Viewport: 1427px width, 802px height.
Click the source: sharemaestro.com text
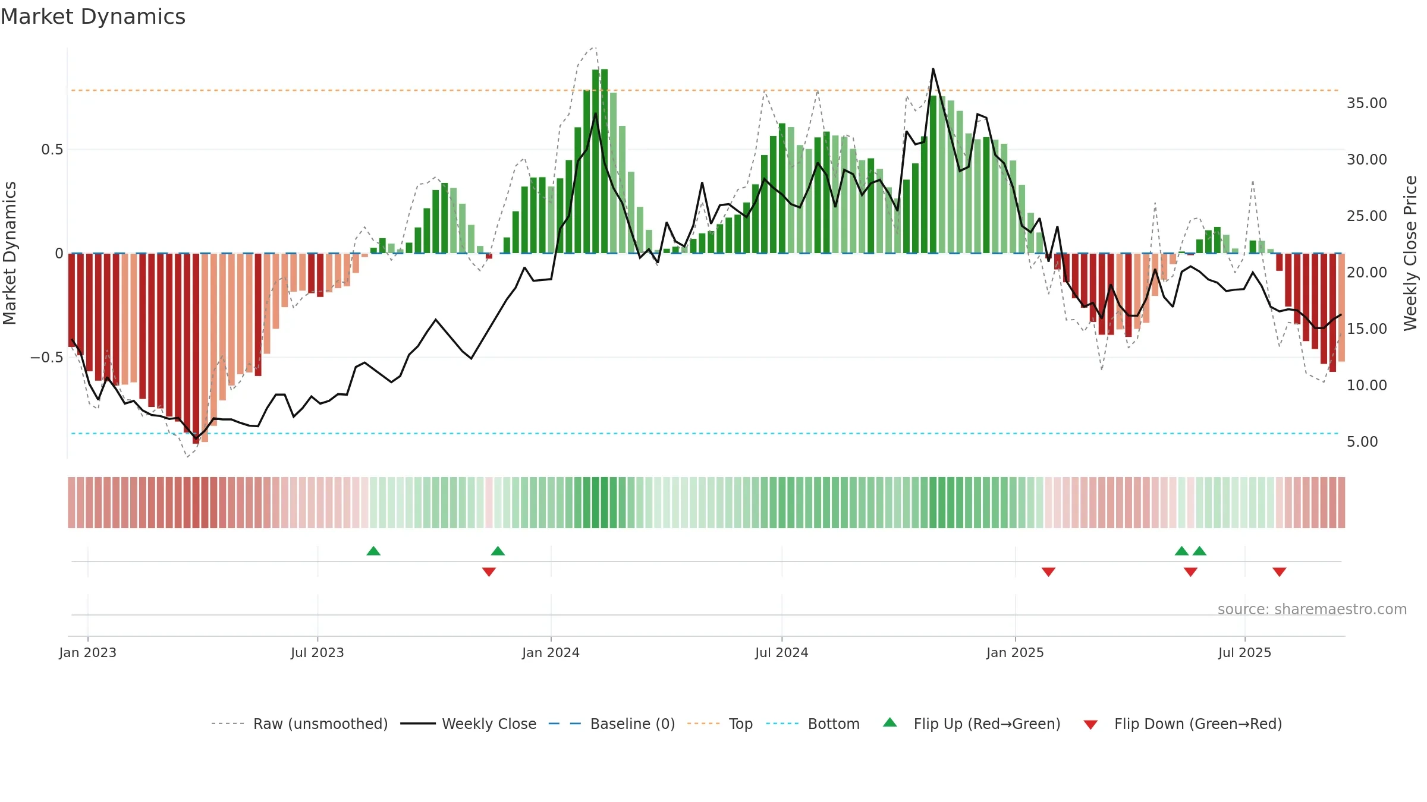(x=1312, y=609)
